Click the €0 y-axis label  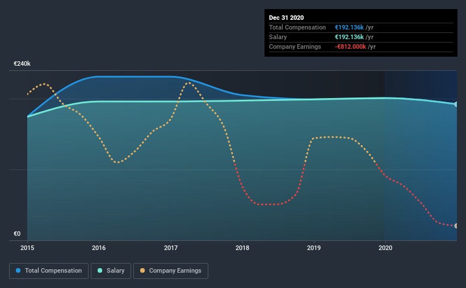click(17, 234)
